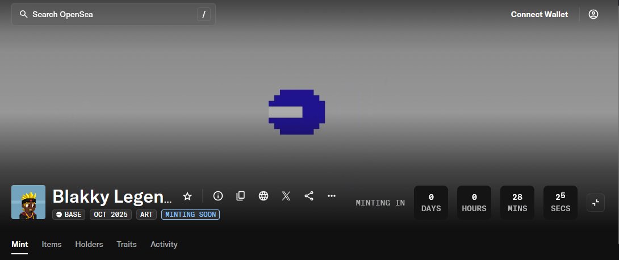The image size is (619, 260).
Task: Click the slash shortcut key badge
Action: [x=204, y=14]
